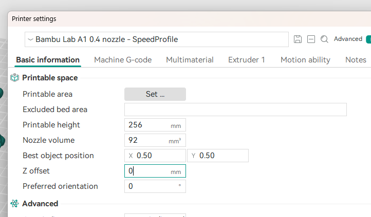Click the Preferred orientation field
371x217 pixels.
(x=155, y=186)
